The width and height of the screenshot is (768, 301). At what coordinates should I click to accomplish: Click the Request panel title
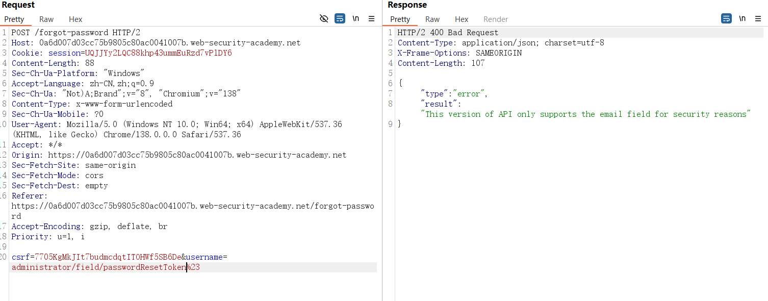18,5
